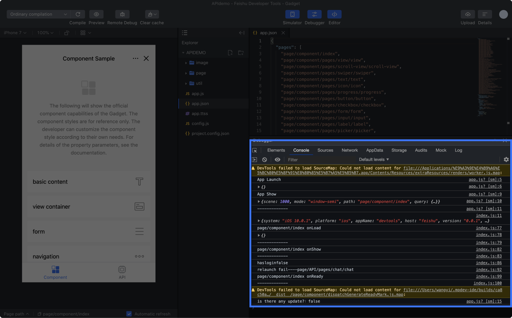Screen dimensions: 512x318
Task: Toggle the Automatic refresh checkbox
Action: [x=129, y=314]
